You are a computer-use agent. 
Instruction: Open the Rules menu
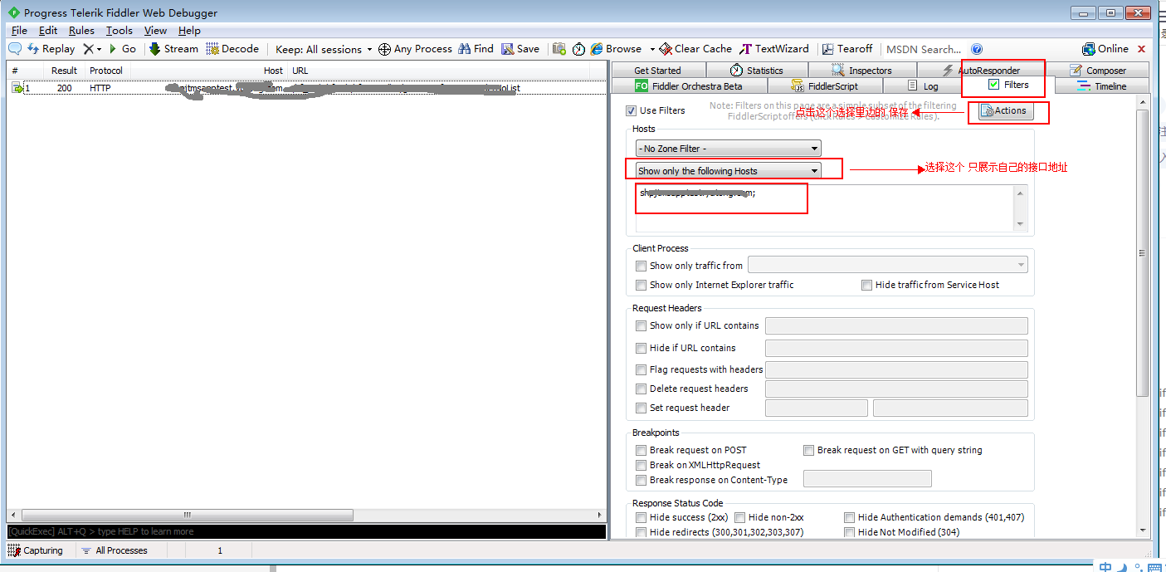(x=81, y=30)
